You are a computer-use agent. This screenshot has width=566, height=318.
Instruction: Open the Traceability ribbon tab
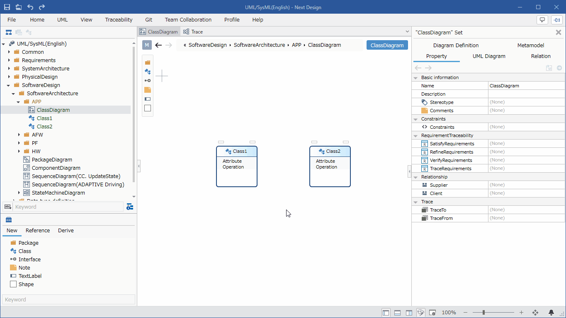[119, 19]
